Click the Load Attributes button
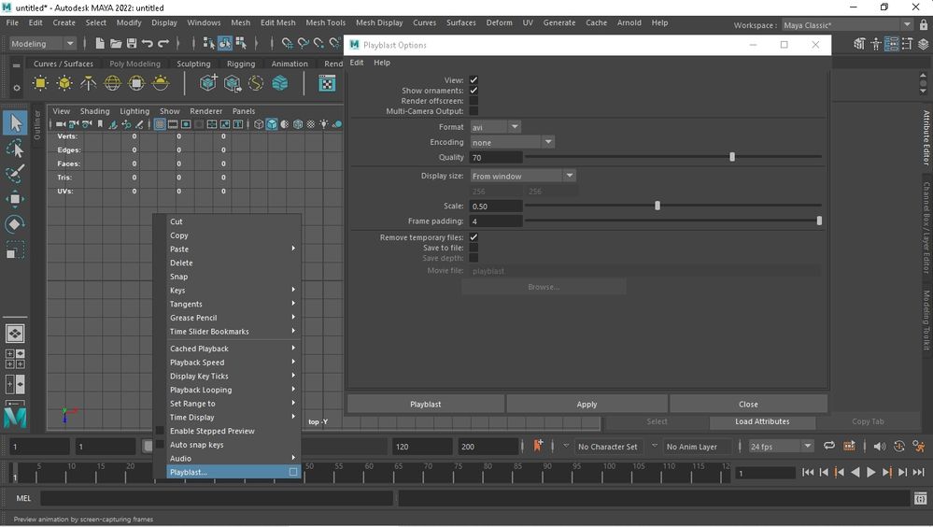 pos(762,421)
